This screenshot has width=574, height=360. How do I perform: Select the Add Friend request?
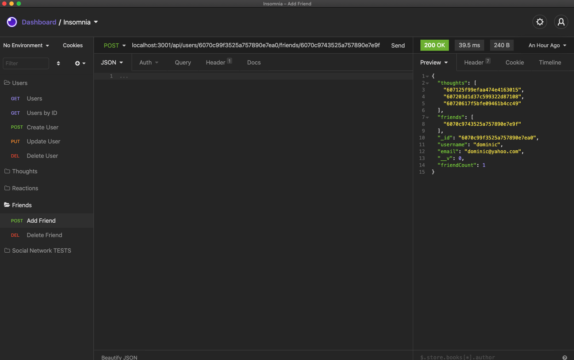[x=47, y=221]
